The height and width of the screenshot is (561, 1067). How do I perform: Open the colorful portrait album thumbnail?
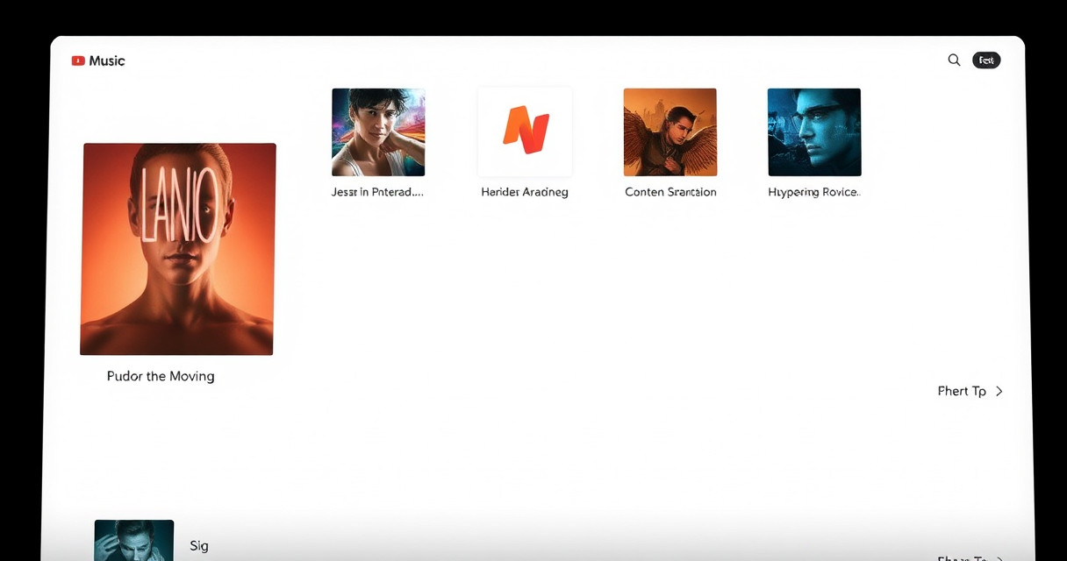378,131
